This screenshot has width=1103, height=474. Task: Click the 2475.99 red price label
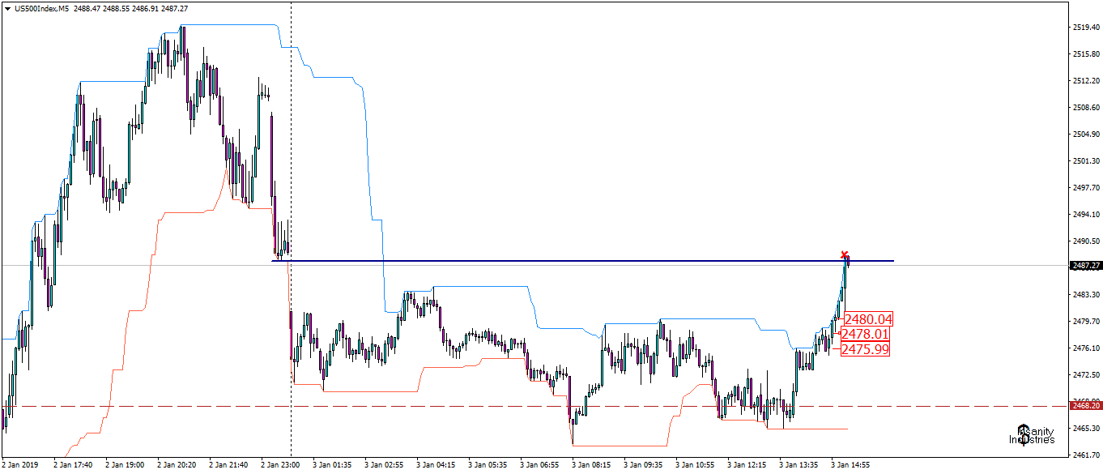[865, 349]
